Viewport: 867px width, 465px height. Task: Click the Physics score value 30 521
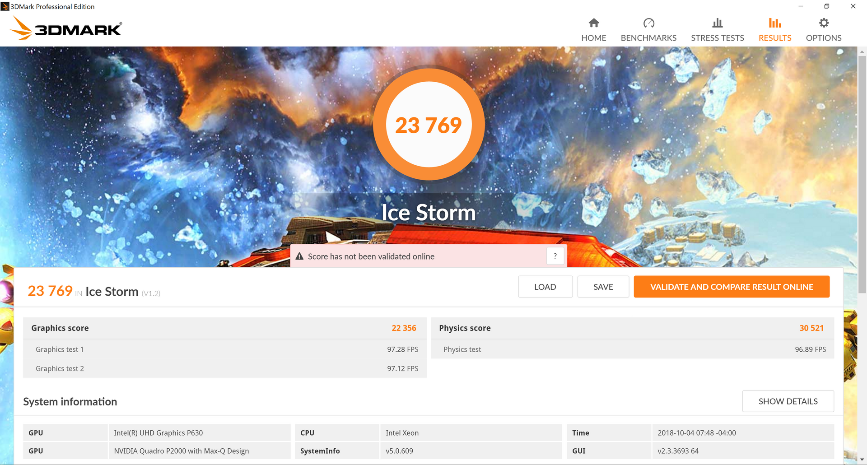pos(811,328)
